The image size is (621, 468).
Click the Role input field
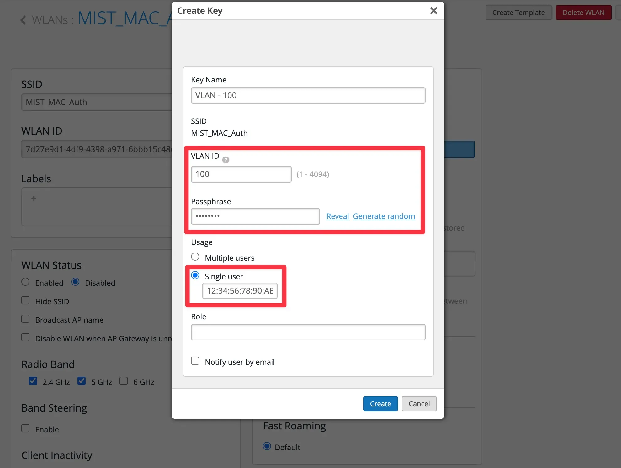click(x=308, y=332)
